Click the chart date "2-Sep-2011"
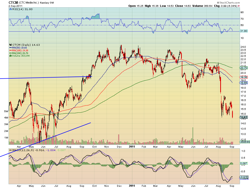 click(x=15, y=6)
